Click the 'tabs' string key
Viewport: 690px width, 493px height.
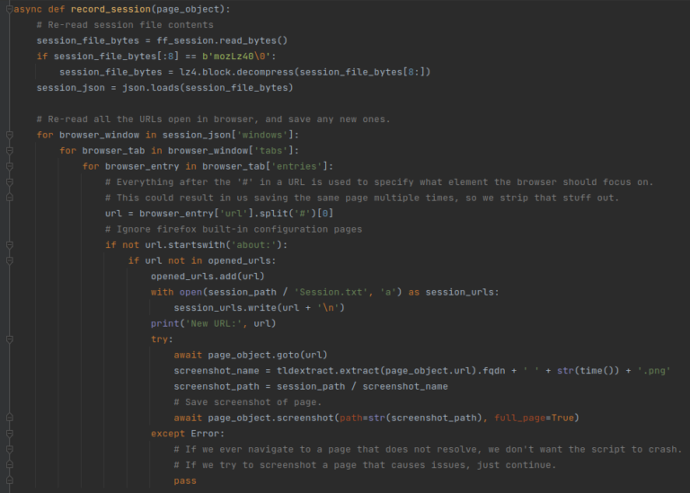270,151
